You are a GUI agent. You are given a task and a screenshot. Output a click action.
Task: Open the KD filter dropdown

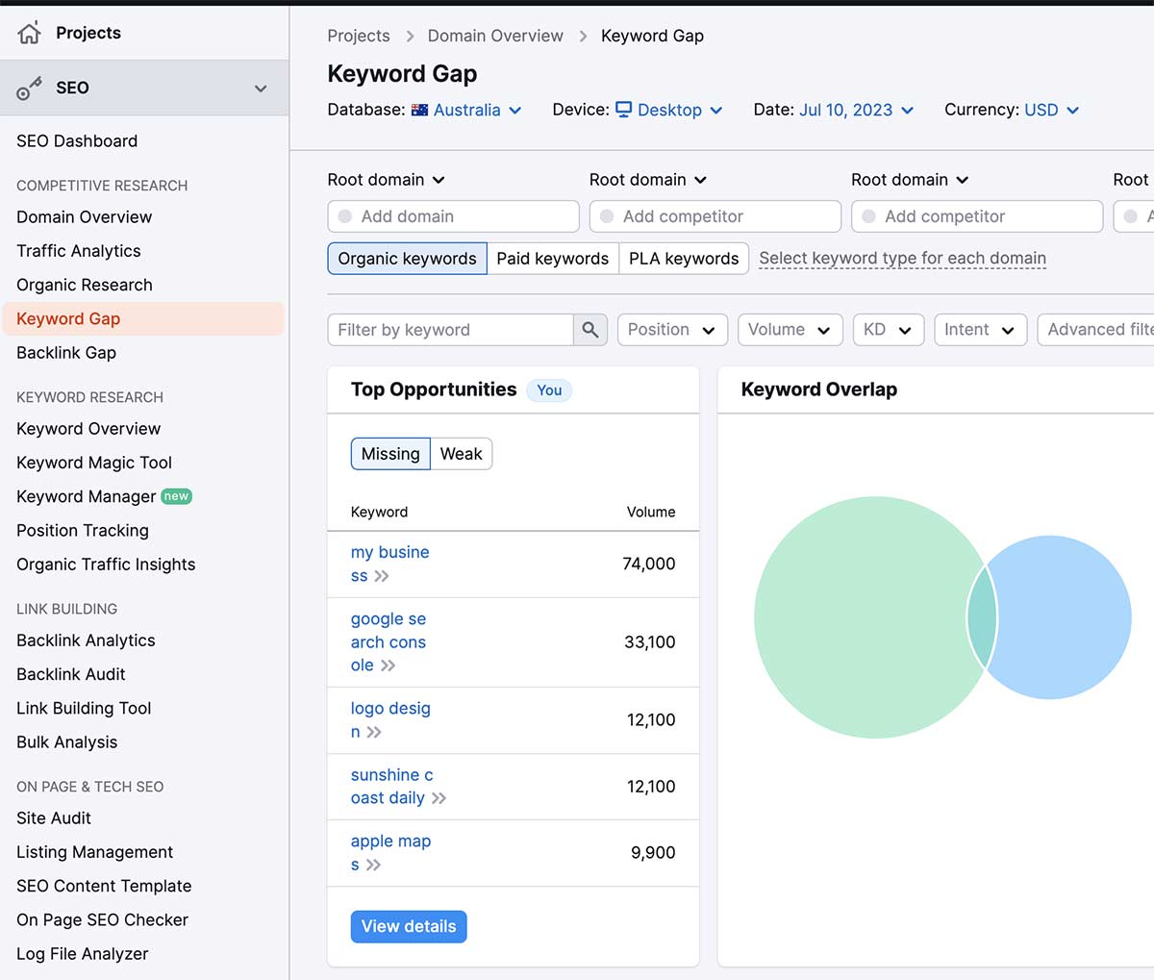pyautogui.click(x=888, y=330)
